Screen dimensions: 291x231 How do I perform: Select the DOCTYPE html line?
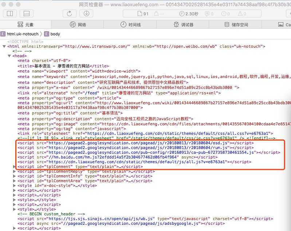(x=25, y=42)
